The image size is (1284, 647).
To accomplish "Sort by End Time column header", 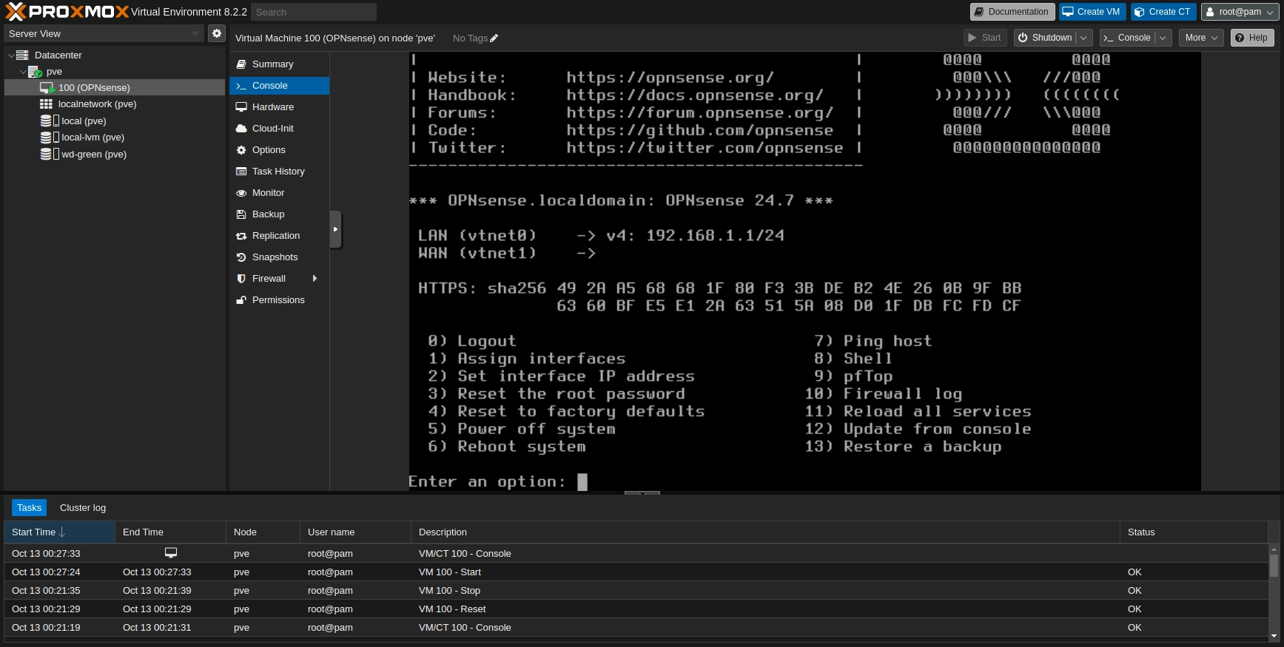I will coord(170,532).
